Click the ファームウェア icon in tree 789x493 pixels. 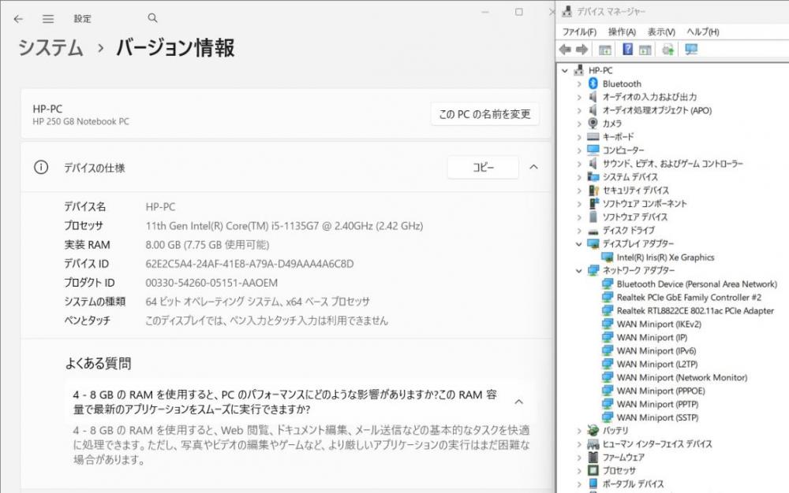coord(593,457)
